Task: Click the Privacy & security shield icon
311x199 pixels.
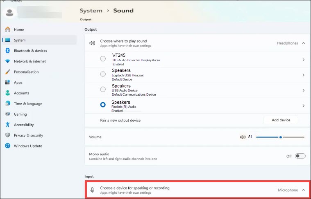Action: [x=7, y=135]
